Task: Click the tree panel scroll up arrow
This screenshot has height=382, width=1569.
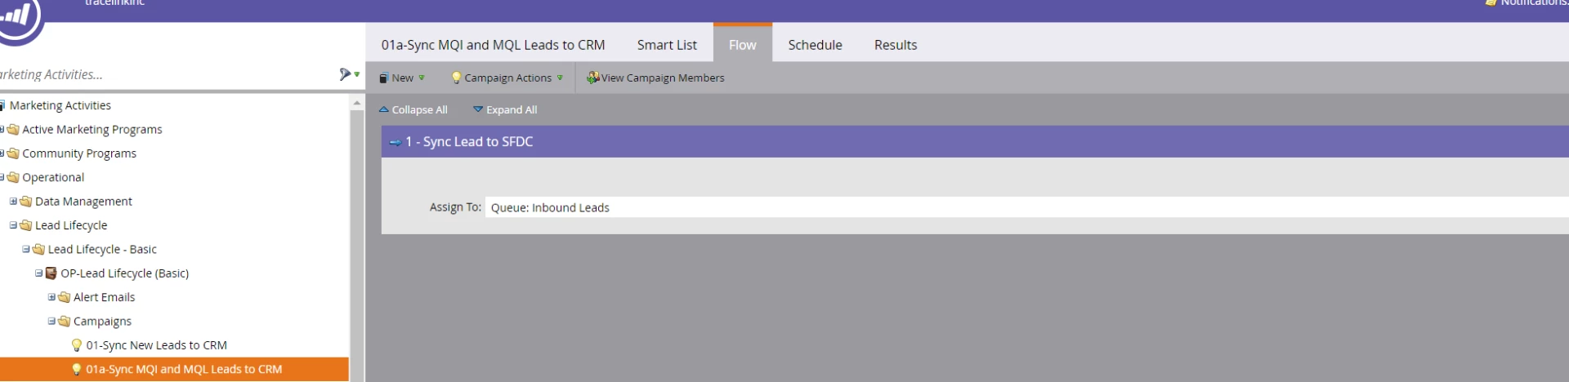Action: 356,103
